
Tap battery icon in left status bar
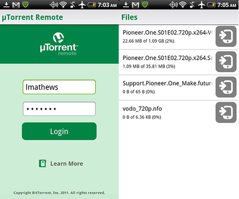(92, 5)
